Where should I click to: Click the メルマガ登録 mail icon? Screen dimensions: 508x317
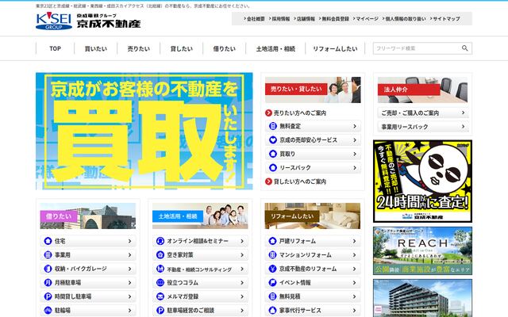(160, 296)
